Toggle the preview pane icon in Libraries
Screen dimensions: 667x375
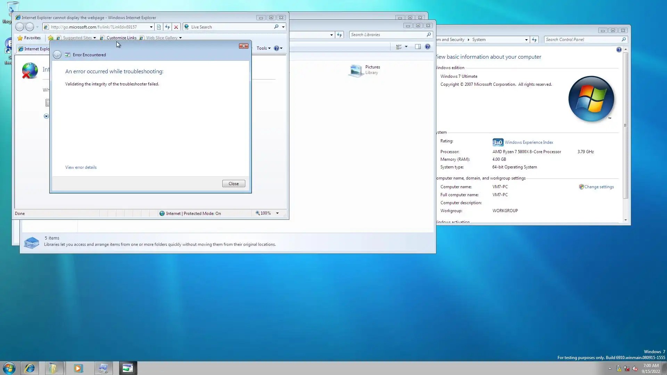[418, 47]
